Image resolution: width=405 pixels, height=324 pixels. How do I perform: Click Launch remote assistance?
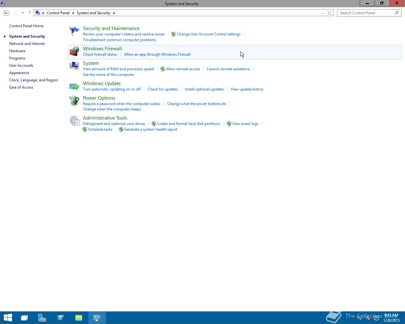point(228,69)
